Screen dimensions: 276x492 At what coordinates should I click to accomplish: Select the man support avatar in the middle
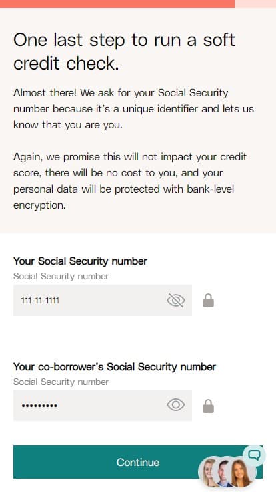pos(224,473)
